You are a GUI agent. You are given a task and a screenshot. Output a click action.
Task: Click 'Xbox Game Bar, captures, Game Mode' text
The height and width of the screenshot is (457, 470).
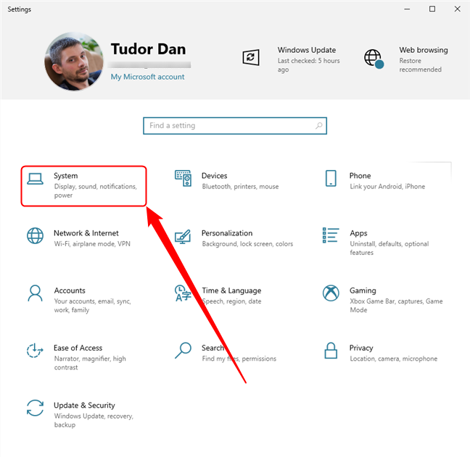click(x=396, y=306)
